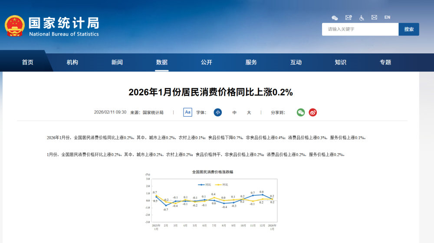Select small font size 小
This screenshot has width=434, height=243.
[217, 112]
